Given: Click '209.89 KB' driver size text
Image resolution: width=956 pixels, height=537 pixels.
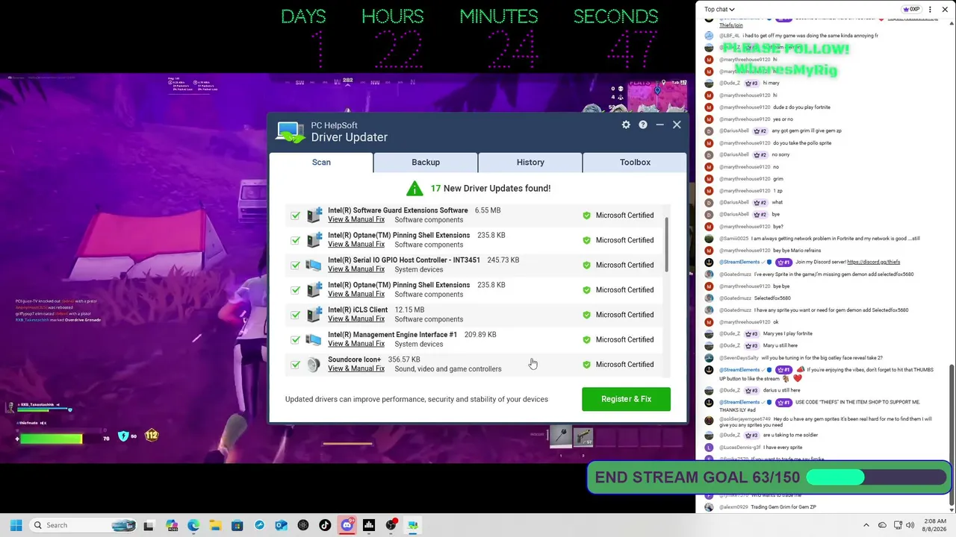Looking at the screenshot, I should (480, 335).
